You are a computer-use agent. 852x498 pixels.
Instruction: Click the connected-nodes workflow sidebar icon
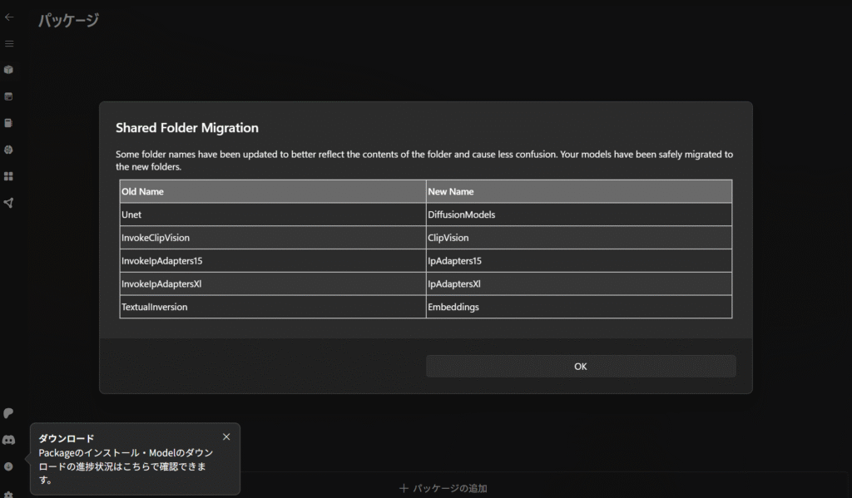[x=9, y=203]
